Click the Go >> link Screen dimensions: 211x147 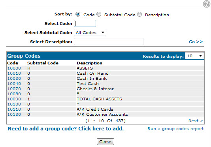coord(196,42)
